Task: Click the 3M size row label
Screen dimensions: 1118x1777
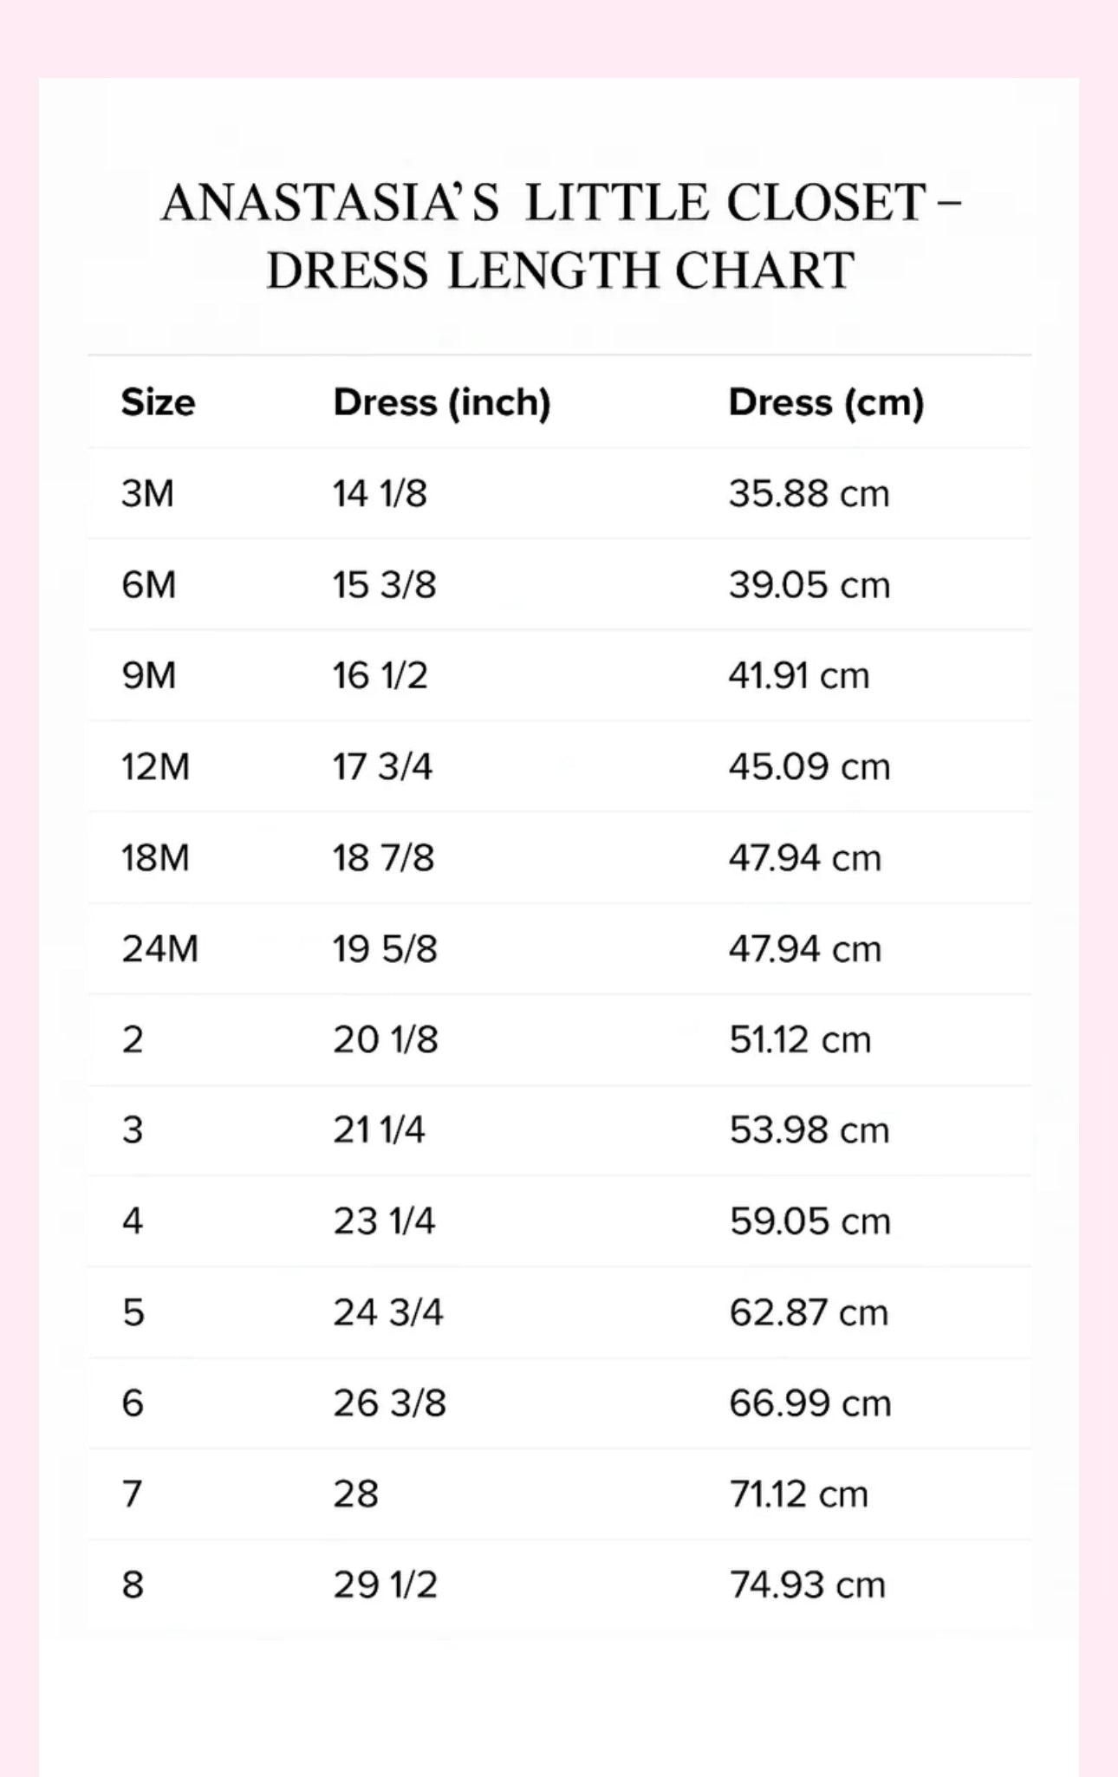Action: click(147, 493)
